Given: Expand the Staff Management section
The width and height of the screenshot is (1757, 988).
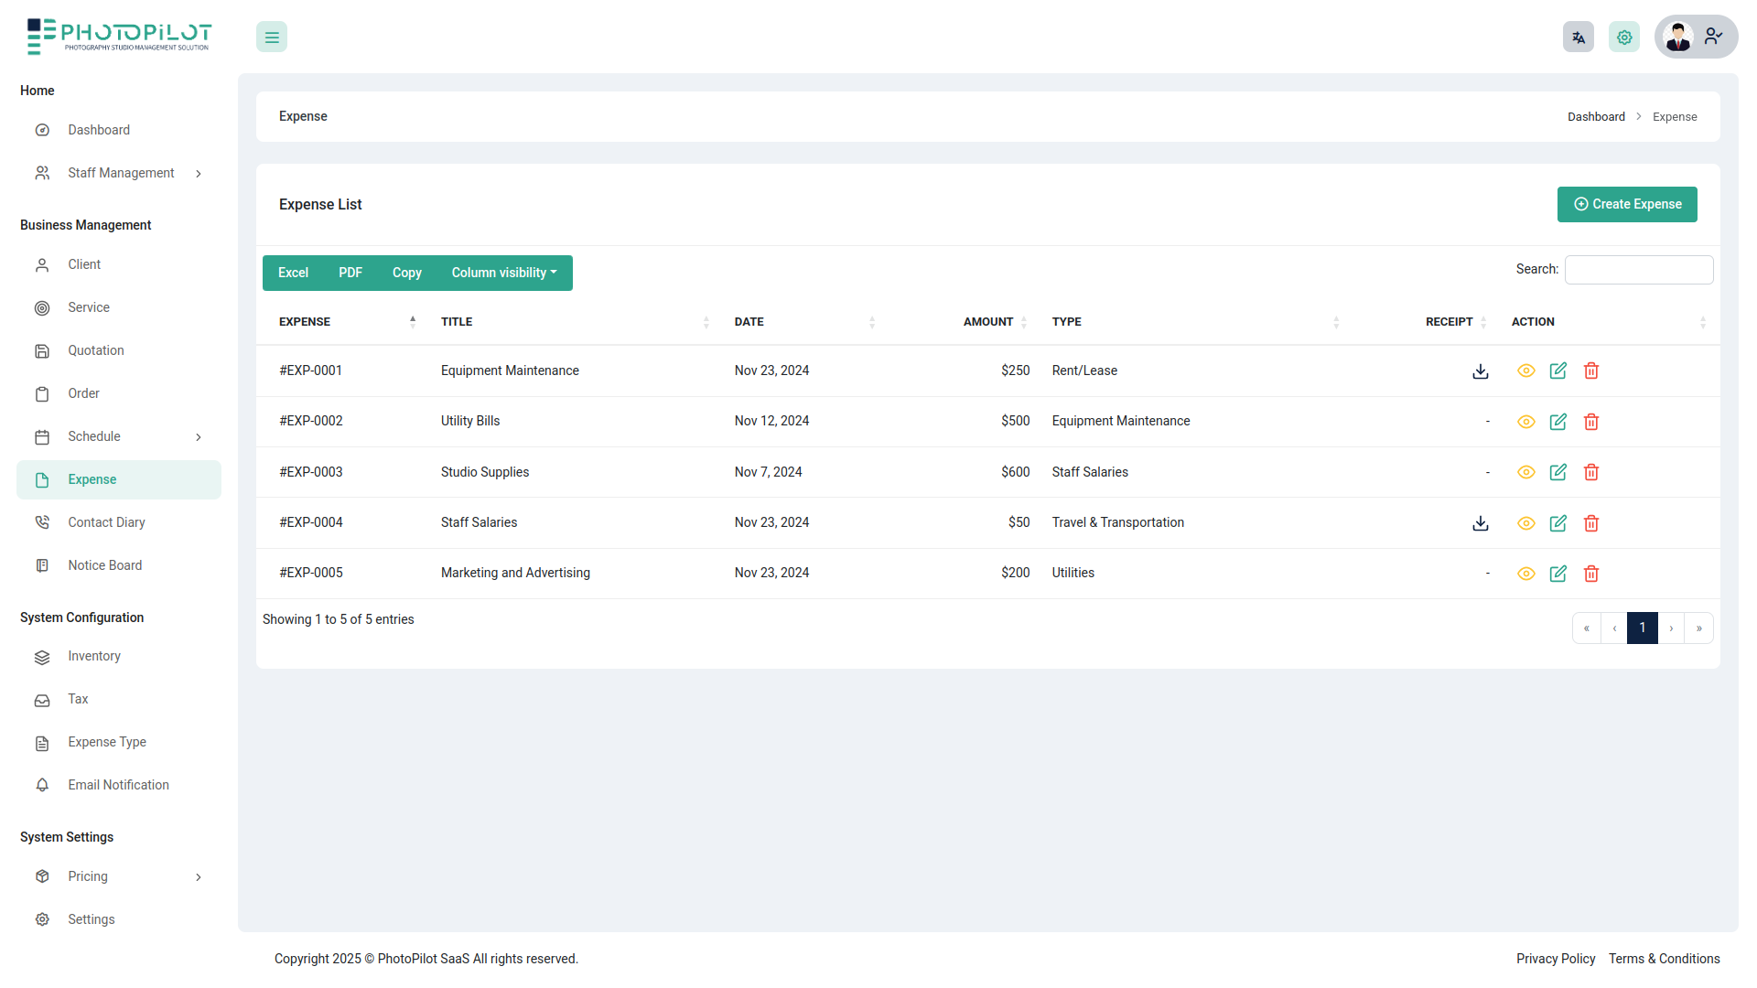Looking at the screenshot, I should [121, 173].
